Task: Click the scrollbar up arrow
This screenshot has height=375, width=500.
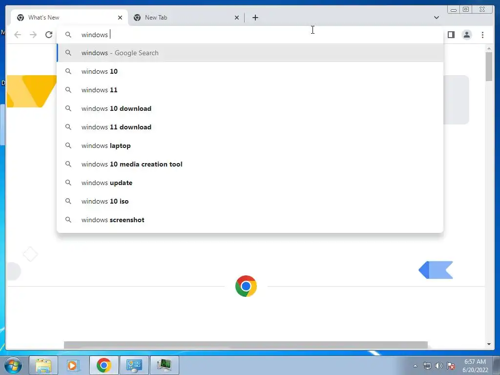Action: [x=489, y=48]
